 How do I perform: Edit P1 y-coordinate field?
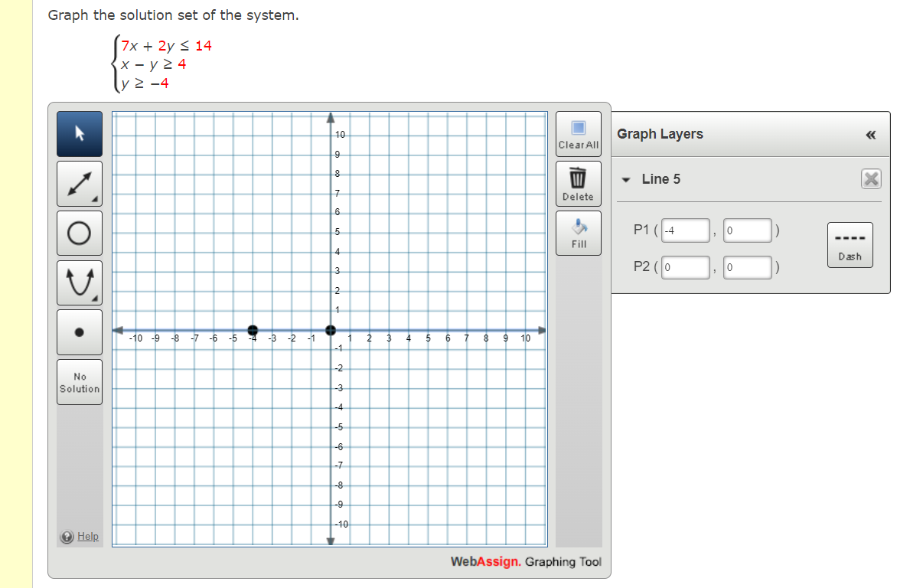(x=748, y=230)
